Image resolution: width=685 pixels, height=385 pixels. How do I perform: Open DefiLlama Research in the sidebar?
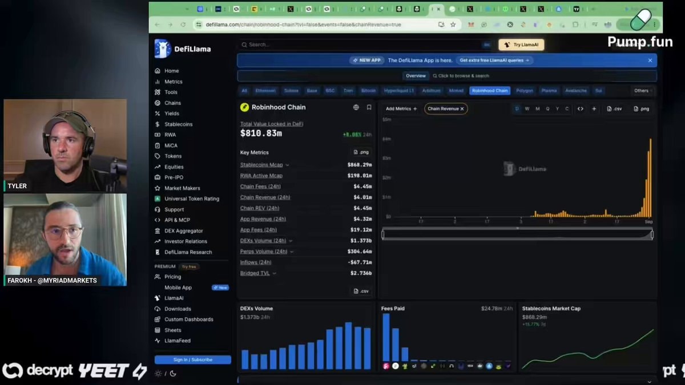(x=188, y=252)
